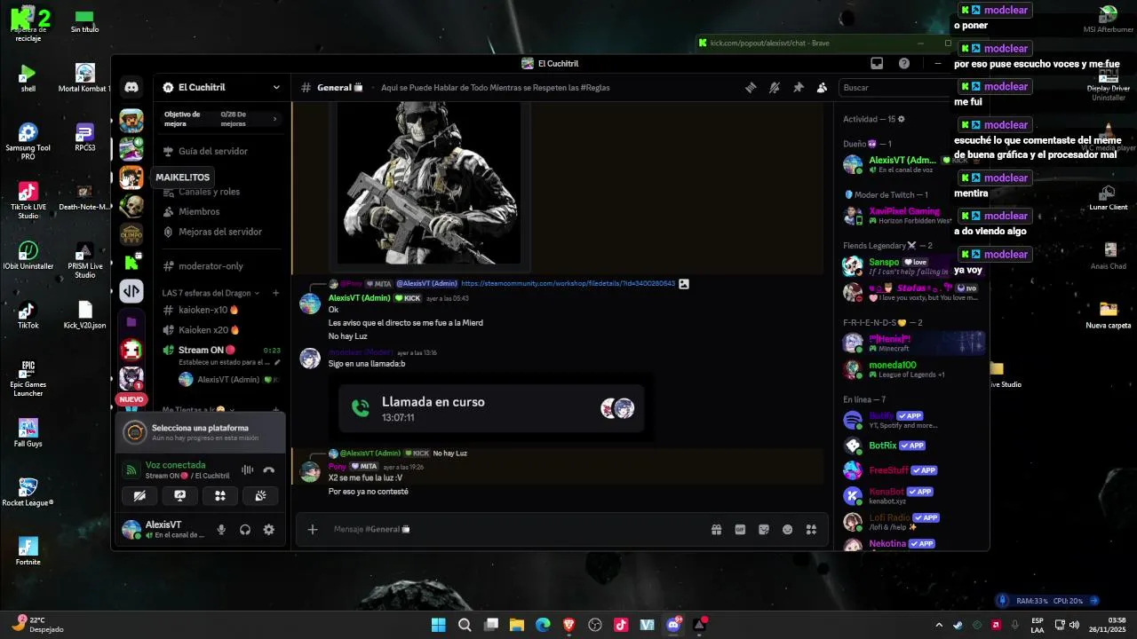This screenshot has width=1137, height=639.
Task: Open the soundboard in voice panel
Action: 260,496
